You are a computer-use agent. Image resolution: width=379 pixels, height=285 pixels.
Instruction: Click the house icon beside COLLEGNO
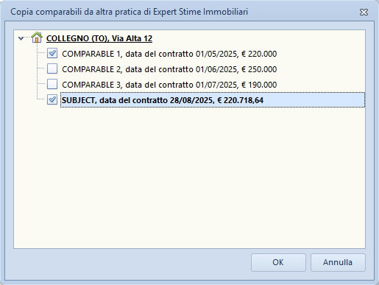point(37,38)
